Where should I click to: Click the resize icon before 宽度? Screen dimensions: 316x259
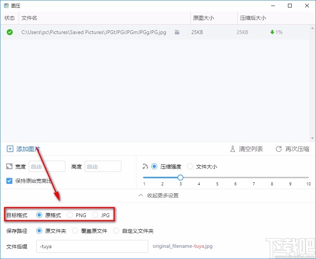coord(9,167)
